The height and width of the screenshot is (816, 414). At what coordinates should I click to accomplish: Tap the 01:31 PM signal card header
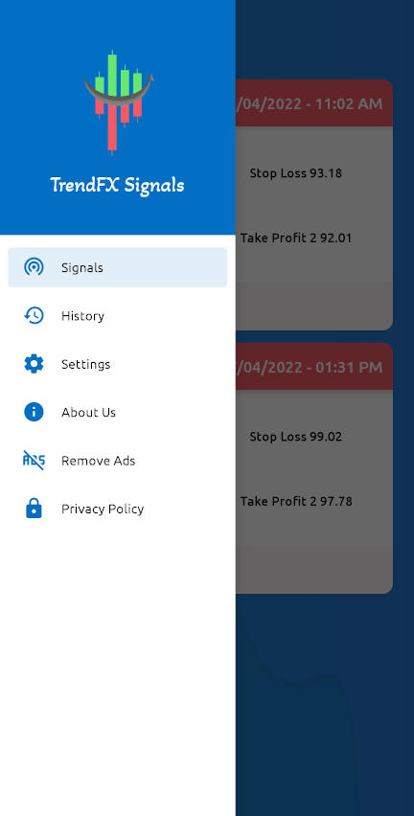(x=314, y=367)
